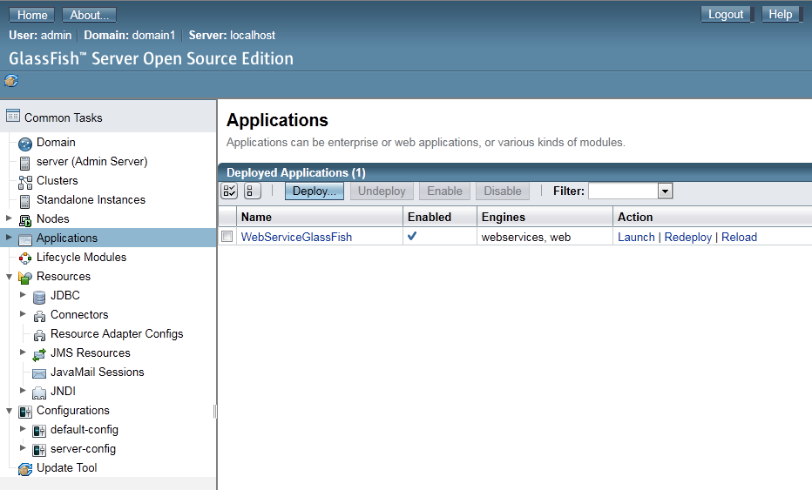
Task: Click the Applications folder icon in tree
Action: [25, 239]
